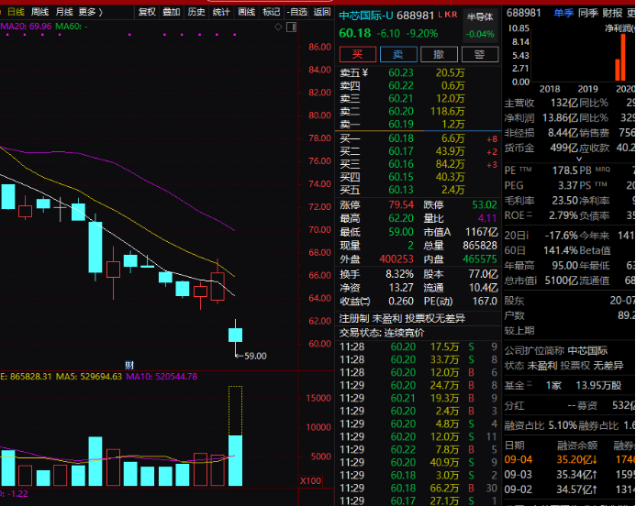Click the 涨停 price 79.54
Screen dimensions: 636x506
(x=401, y=204)
